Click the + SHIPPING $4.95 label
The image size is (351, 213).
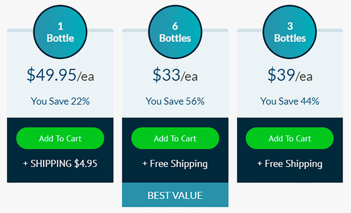pos(60,164)
